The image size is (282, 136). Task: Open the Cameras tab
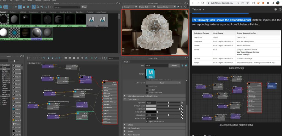click(53, 12)
